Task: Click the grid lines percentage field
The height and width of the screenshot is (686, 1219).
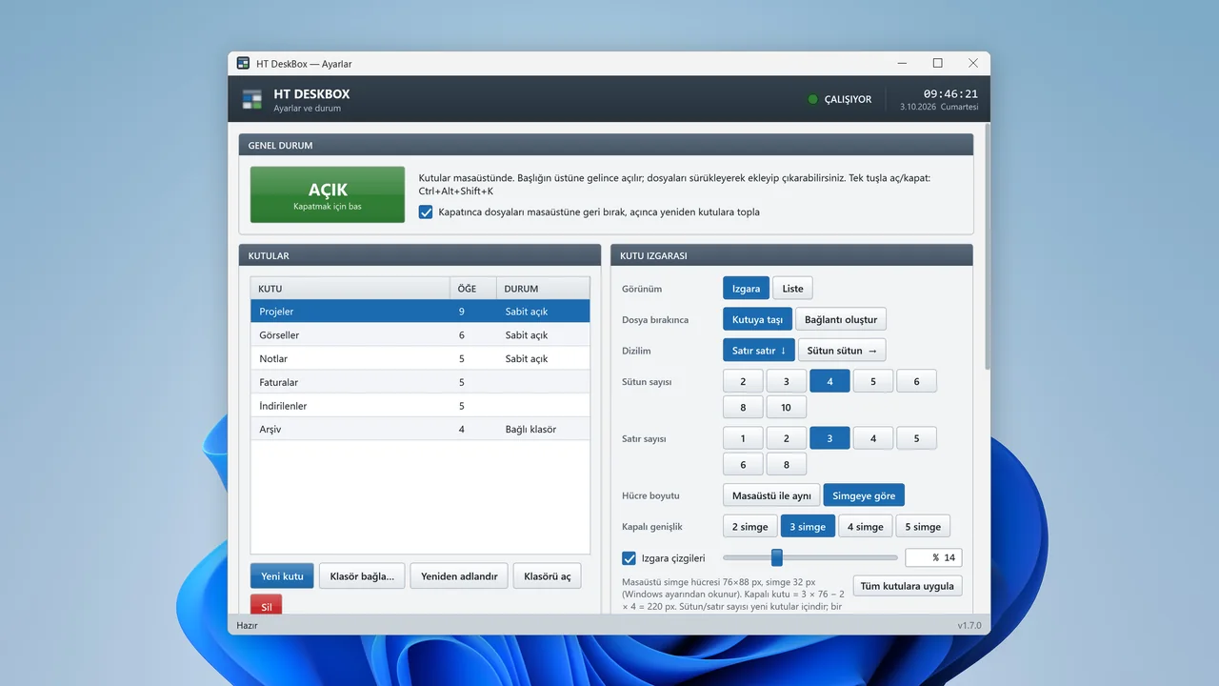Action: (933, 557)
